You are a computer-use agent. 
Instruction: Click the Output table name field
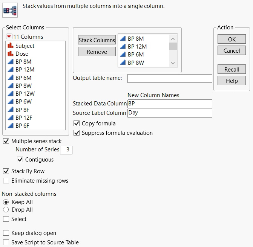[170, 78]
